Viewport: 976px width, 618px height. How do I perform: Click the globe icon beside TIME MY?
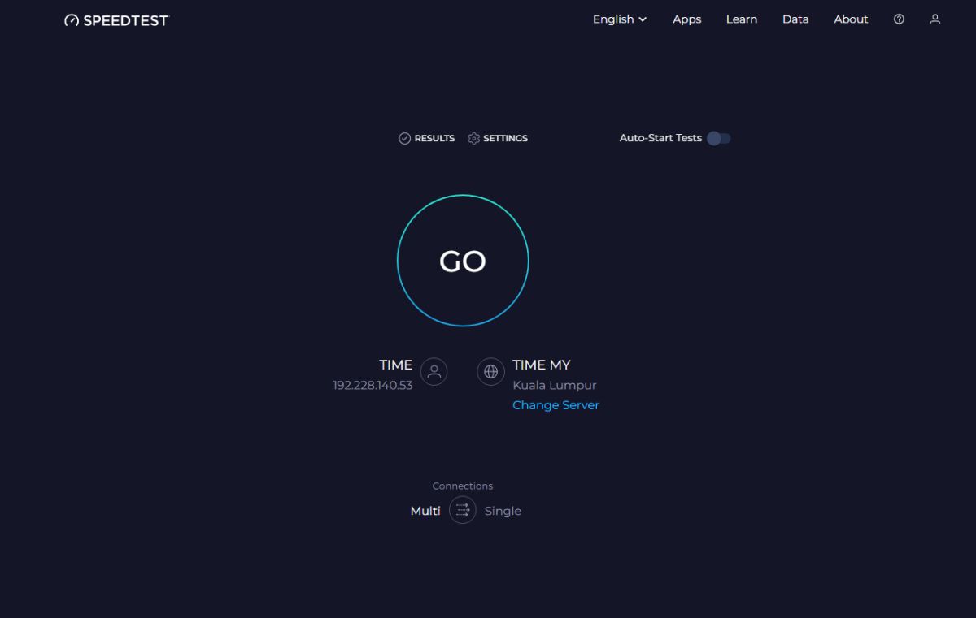coord(490,371)
